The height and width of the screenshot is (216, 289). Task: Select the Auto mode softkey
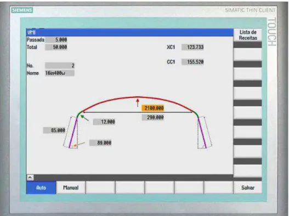click(x=41, y=187)
